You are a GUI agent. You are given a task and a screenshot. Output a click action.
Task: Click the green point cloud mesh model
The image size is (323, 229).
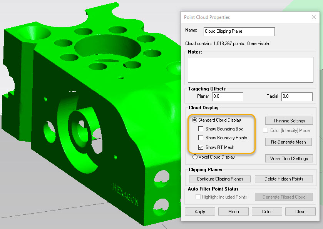(x=96, y=127)
